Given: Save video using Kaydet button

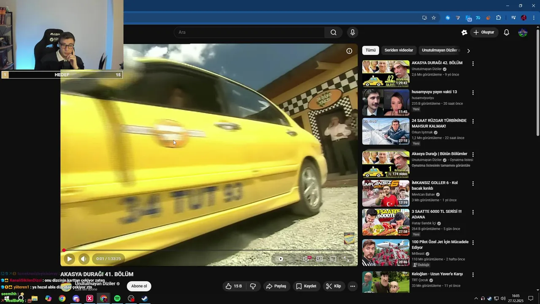Looking at the screenshot, I should (306, 286).
